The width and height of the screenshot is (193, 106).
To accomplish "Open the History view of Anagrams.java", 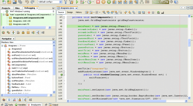I will point(79,12).
